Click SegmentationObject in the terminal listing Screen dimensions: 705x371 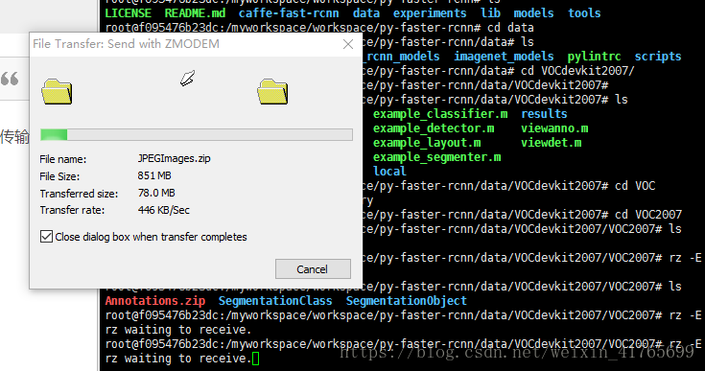407,300
